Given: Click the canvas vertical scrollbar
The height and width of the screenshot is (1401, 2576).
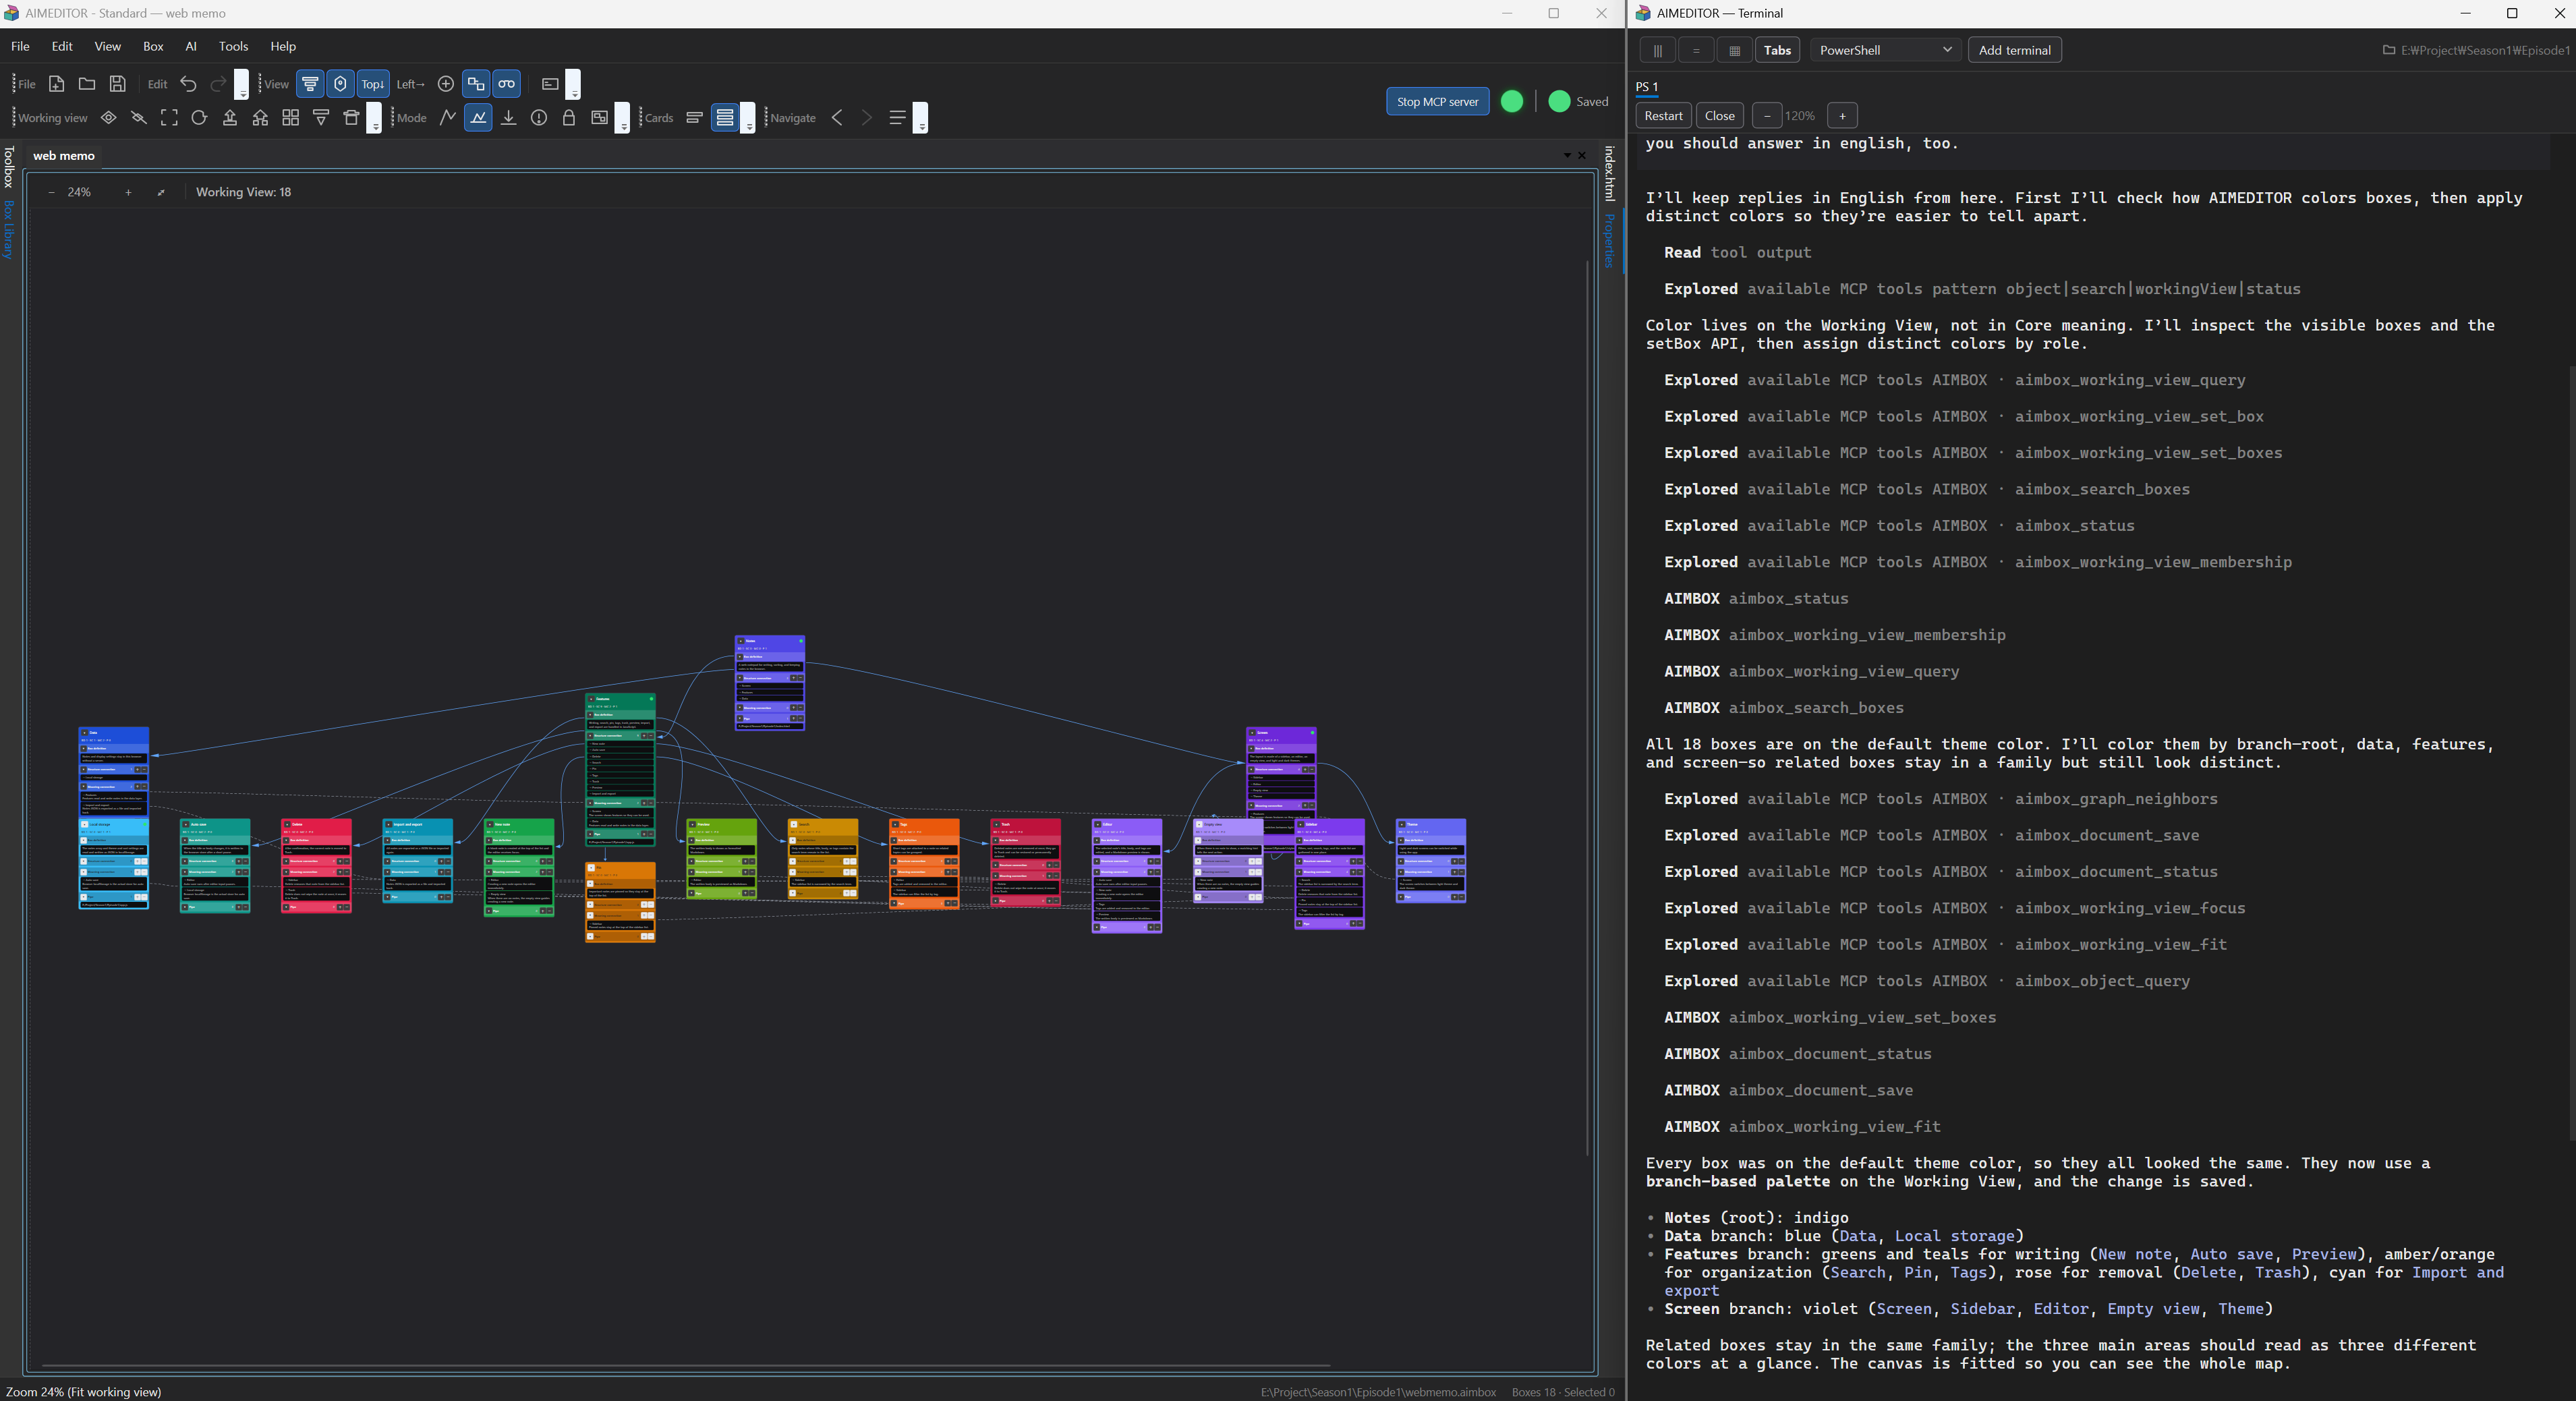Looking at the screenshot, I should (x=1587, y=707).
